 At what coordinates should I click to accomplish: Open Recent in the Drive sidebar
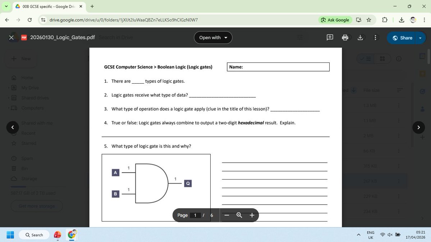[28, 133]
